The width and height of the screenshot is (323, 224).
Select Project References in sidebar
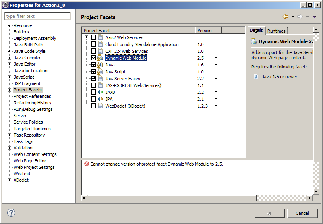tap(32, 96)
